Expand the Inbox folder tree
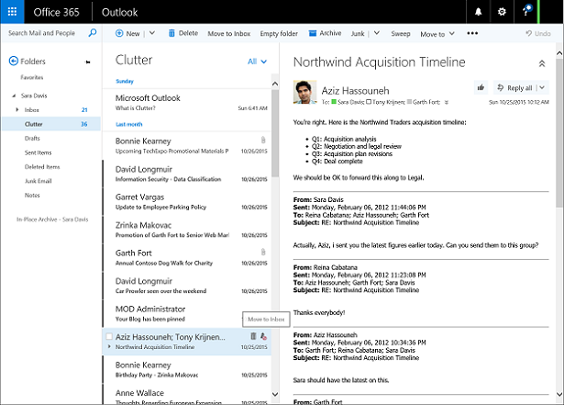564x405 pixels. (x=17, y=110)
